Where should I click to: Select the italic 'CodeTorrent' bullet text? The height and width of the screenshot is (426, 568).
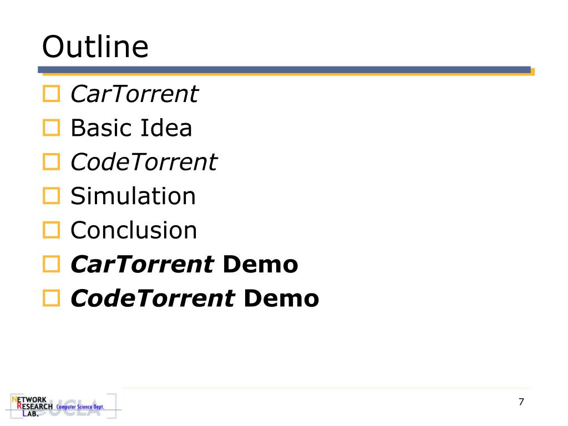click(144, 162)
